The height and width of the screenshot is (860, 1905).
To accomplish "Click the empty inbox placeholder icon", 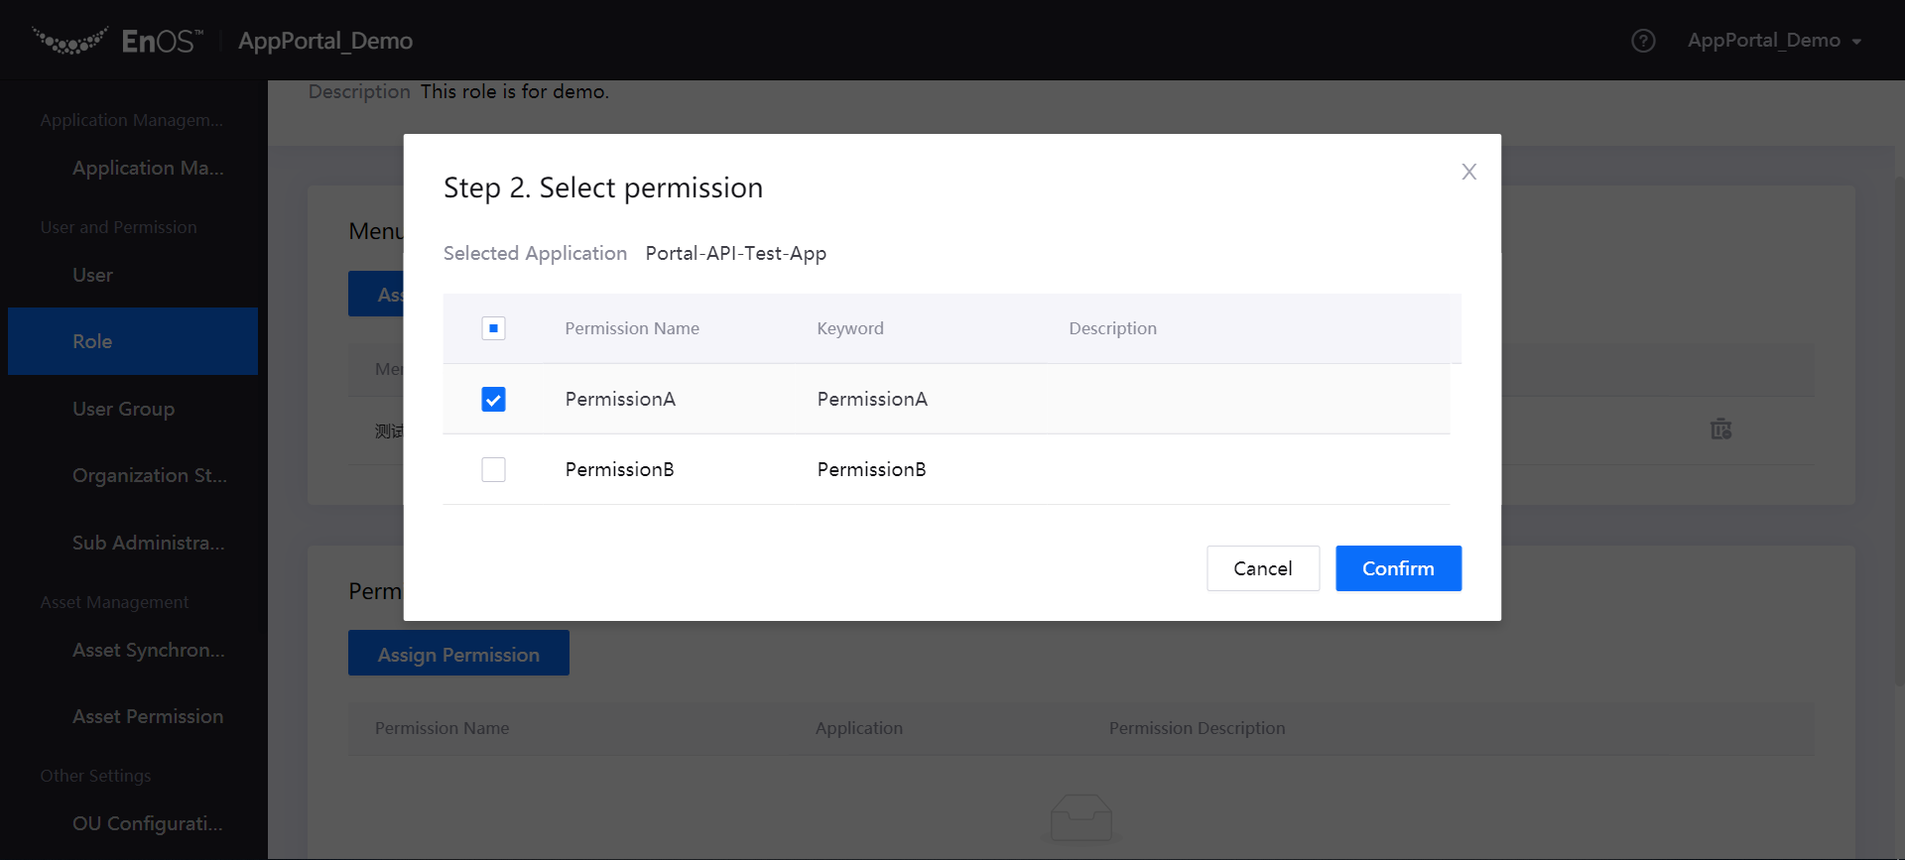I will [x=1080, y=817].
